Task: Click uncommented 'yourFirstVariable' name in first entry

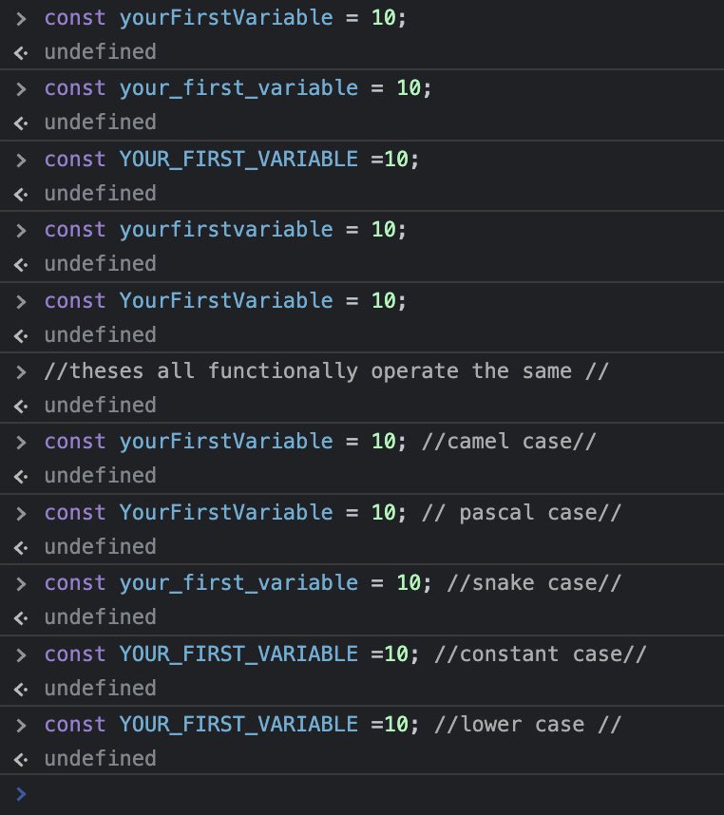Action: click(226, 18)
